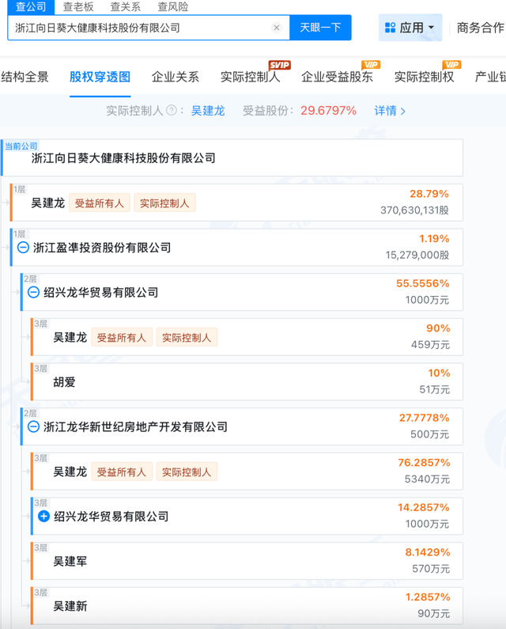The width and height of the screenshot is (506, 629).
Task: Click into the company name search box
Action: [x=142, y=28]
